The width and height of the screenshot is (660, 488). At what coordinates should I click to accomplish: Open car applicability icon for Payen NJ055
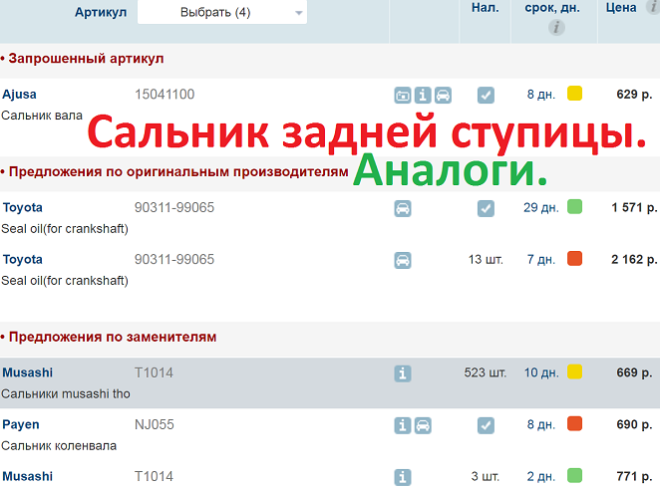pos(423,425)
